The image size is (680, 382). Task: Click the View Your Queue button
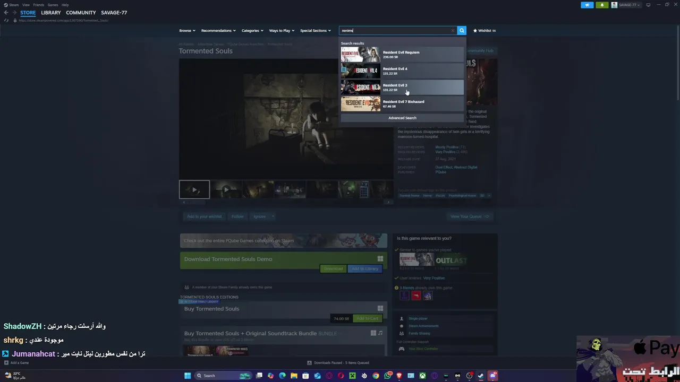click(470, 216)
